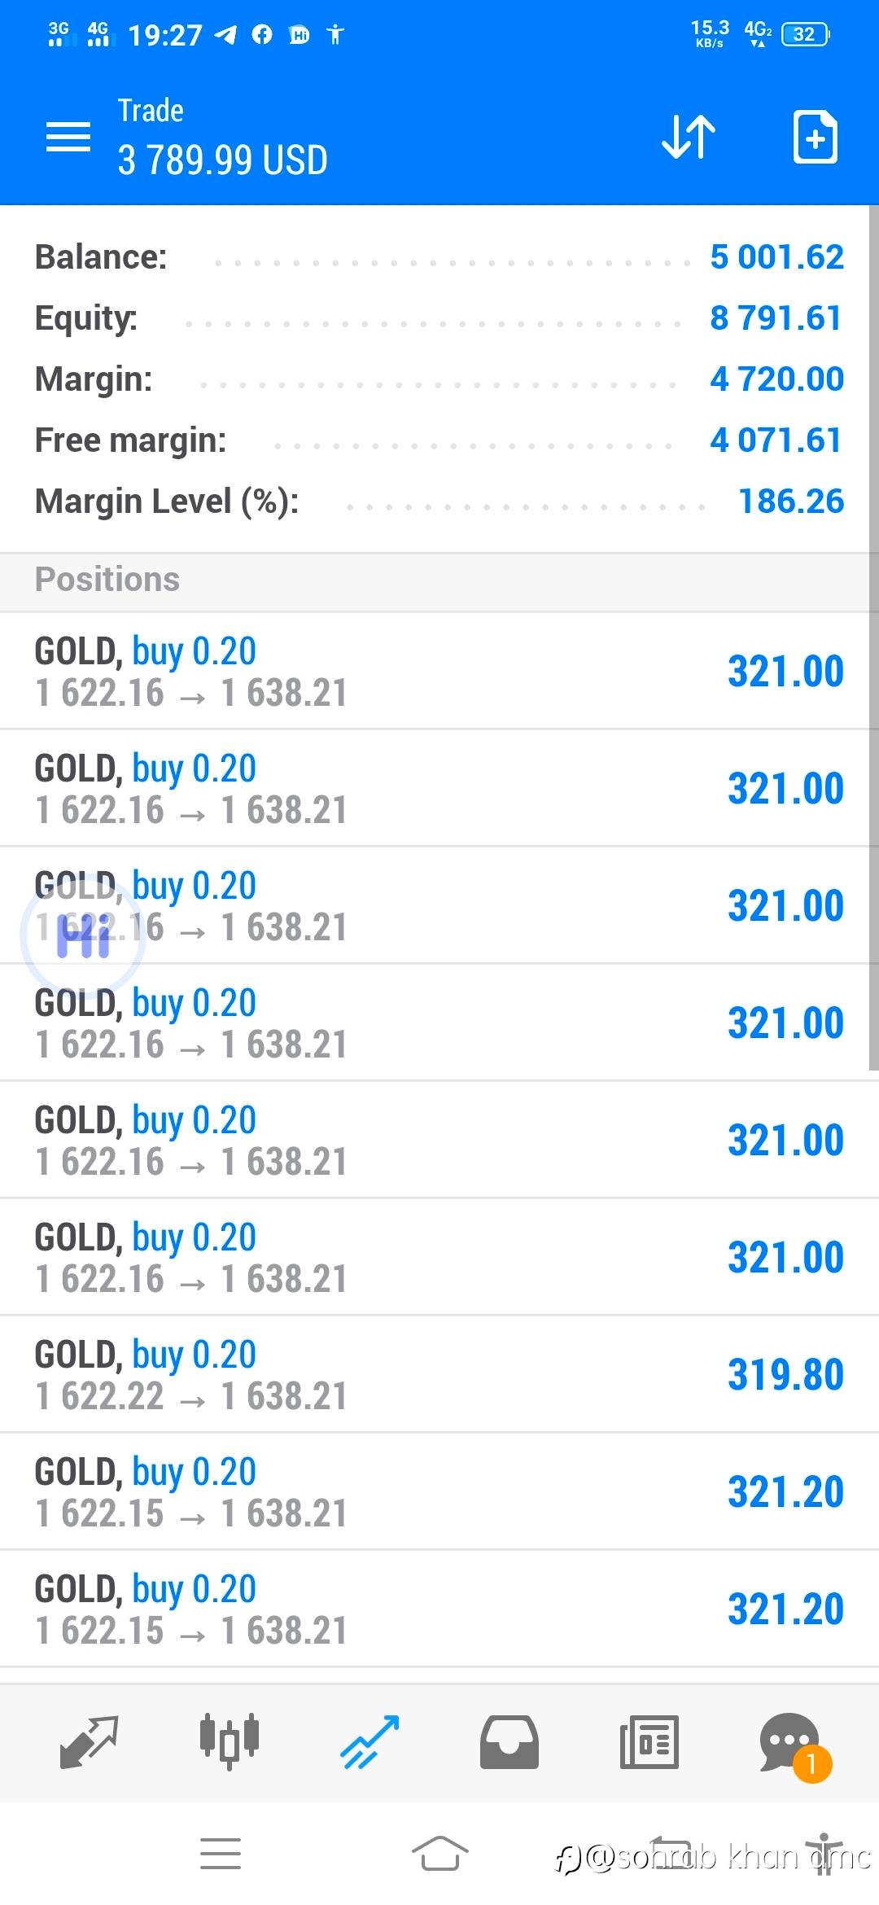Tap the Android recent-apps lines button
Image resolution: width=879 pixels, height=1905 pixels.
tap(220, 1853)
